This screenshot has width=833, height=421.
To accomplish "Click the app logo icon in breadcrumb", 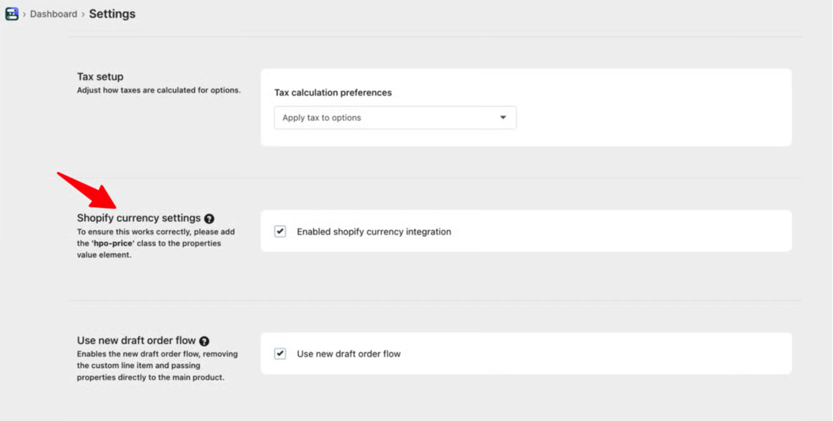I will coord(12,13).
